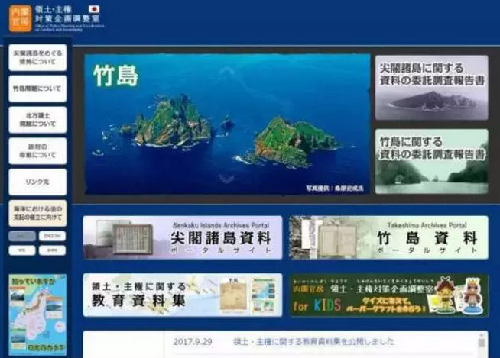This screenshot has height=358, width=500.
Task: Open 尖閣諸島をめぐる情勢について menu item
Action: point(37,58)
